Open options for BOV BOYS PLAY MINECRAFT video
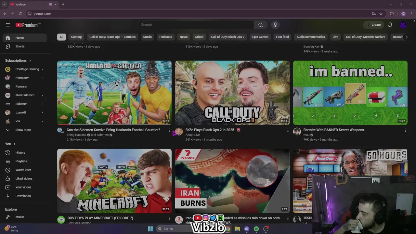 click(170, 219)
